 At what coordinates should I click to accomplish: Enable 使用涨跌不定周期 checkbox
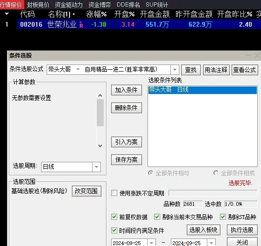pos(114,193)
